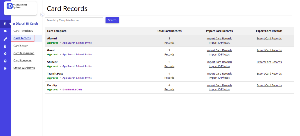The width and height of the screenshot is (300, 136).
Task: Focus the Search by Template Name field
Action: 74,20
